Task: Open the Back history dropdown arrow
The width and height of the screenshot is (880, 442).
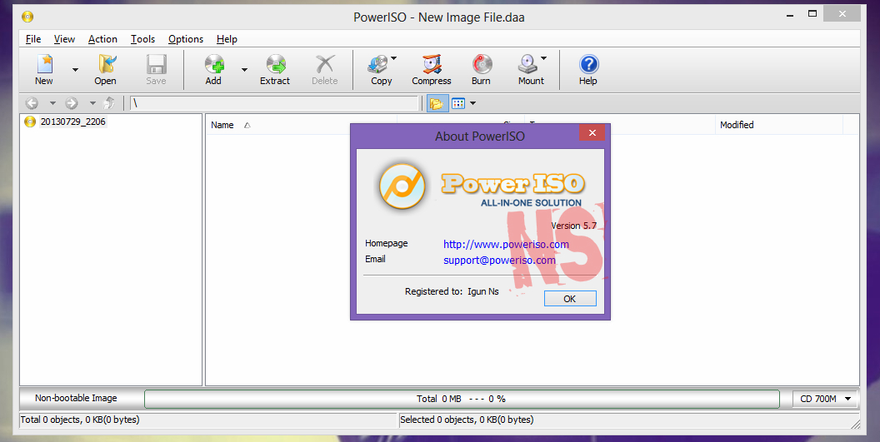Action: [x=52, y=103]
